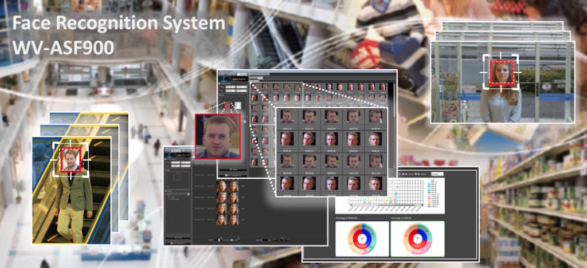Click the white silhouette person icon

(237, 106)
